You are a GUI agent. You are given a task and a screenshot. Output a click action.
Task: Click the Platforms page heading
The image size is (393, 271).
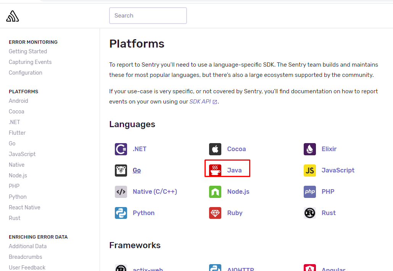[x=137, y=44]
